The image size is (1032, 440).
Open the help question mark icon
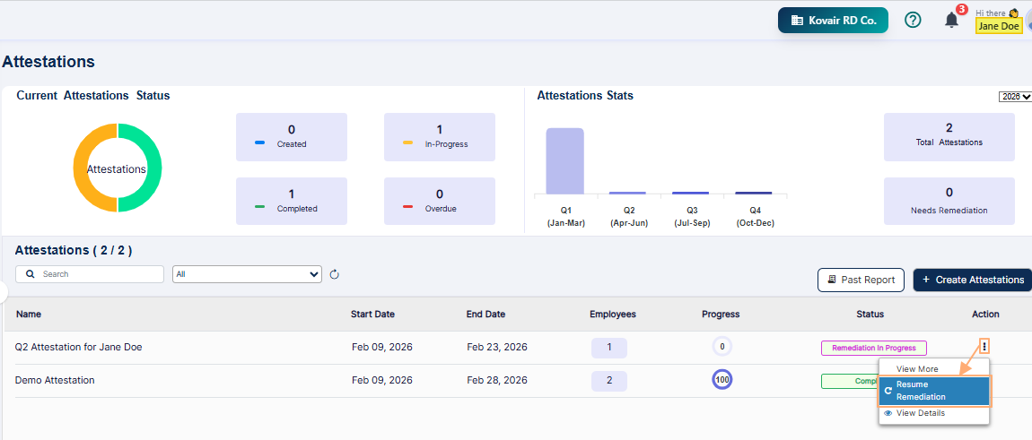[x=913, y=21]
